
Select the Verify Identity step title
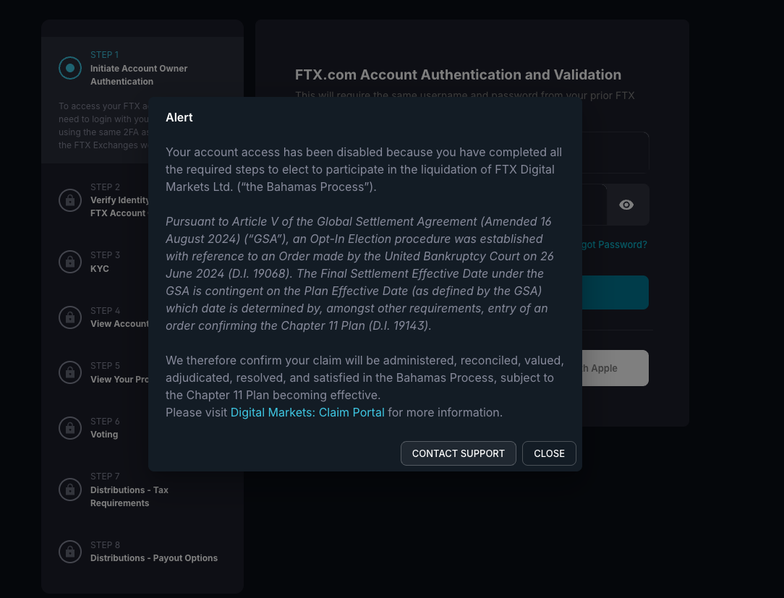tap(119, 207)
